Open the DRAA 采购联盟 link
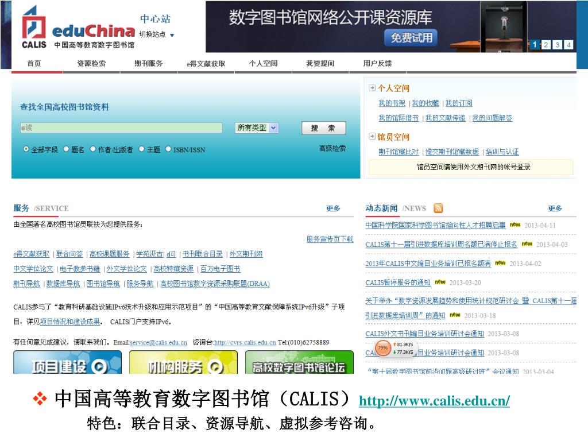The width and height of the screenshot is (588, 441). pos(215,284)
